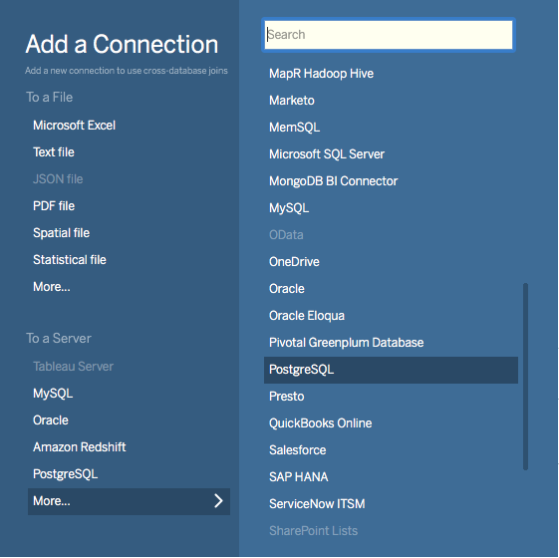Screen dimensions: 559x558
Task: Pick ServiceNow ITSM connector
Action: pyautogui.click(x=317, y=504)
